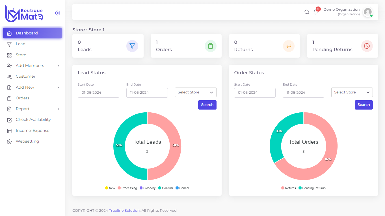Click Search button under Order Status
This screenshot has height=216, width=385.
[x=364, y=105]
